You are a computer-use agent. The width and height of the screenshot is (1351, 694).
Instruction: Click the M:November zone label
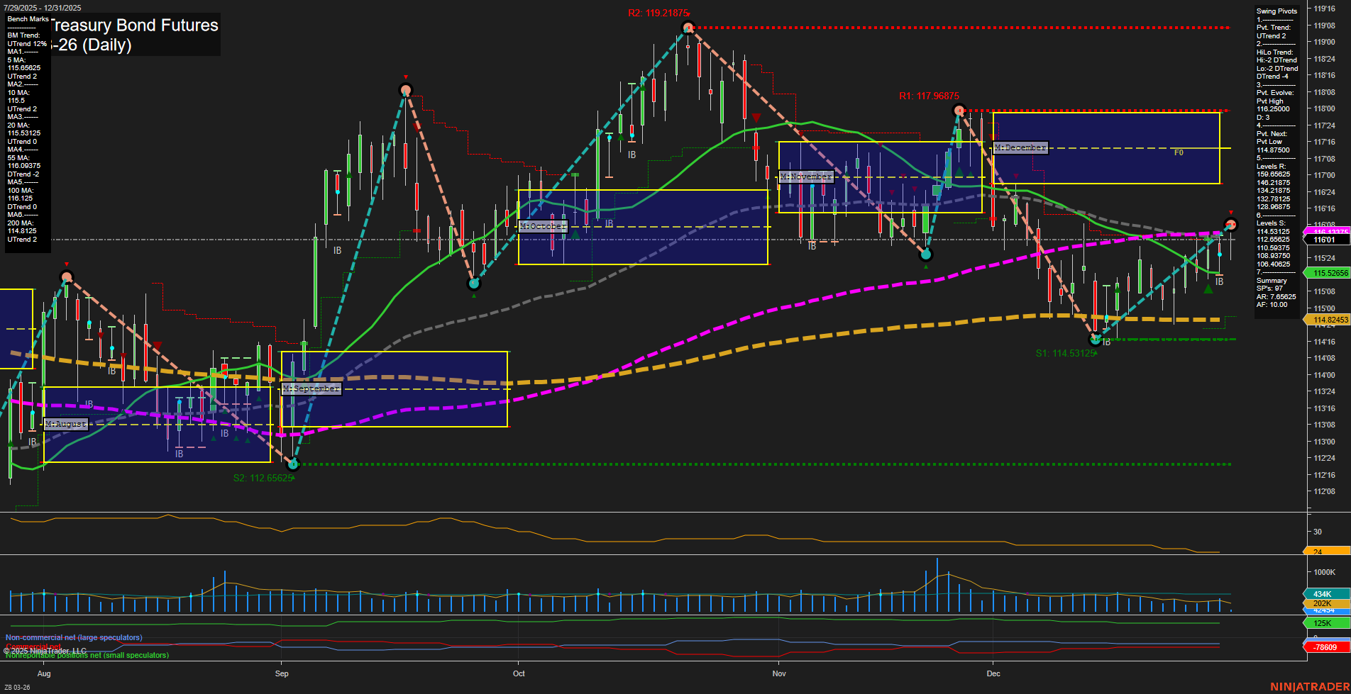pos(805,177)
